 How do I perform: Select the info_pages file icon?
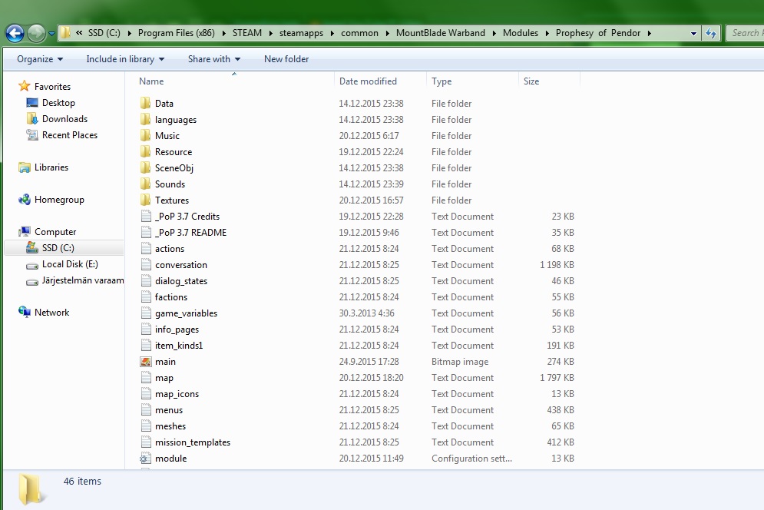pos(146,329)
